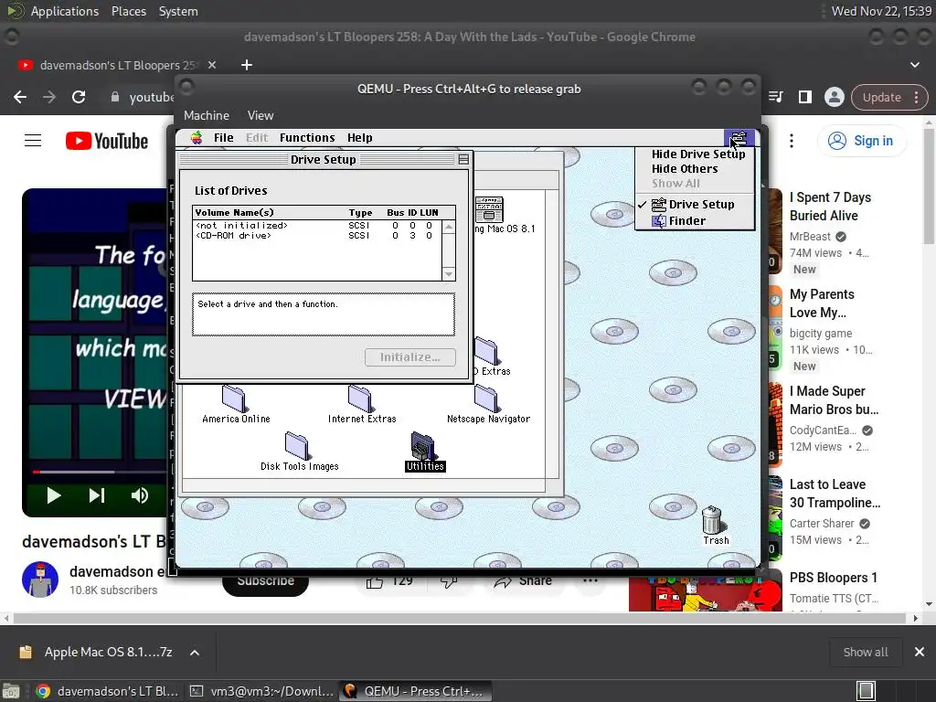Viewport: 936px width, 702px height.
Task: Play the YouTube video
Action: point(54,495)
